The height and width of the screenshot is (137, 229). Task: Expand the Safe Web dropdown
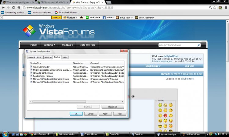click(x=93, y=17)
